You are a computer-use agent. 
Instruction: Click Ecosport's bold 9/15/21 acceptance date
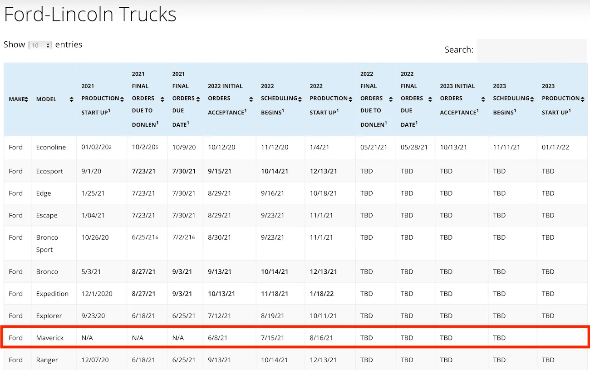click(x=220, y=171)
